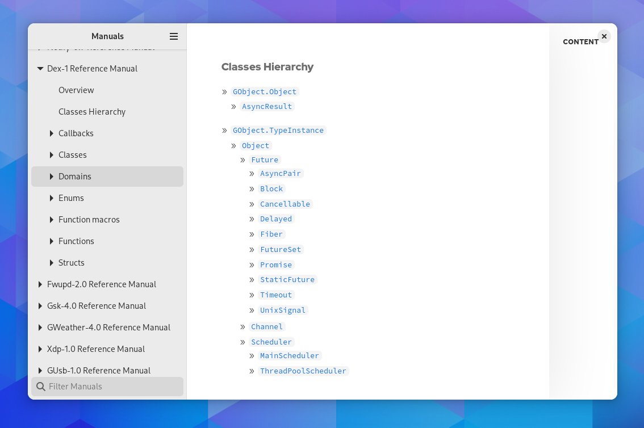Open the Fiber link

(271, 234)
